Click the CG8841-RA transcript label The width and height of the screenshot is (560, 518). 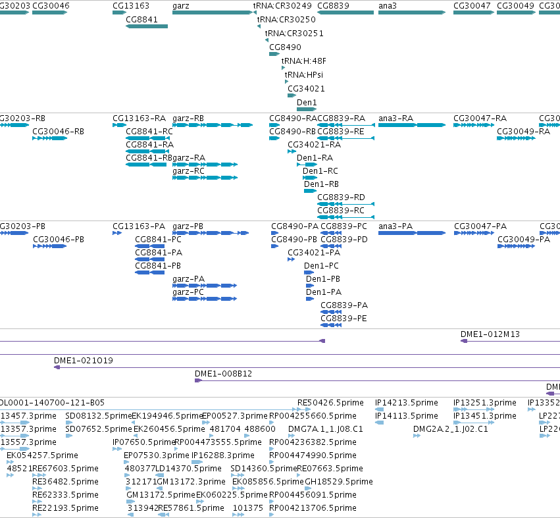point(150,145)
